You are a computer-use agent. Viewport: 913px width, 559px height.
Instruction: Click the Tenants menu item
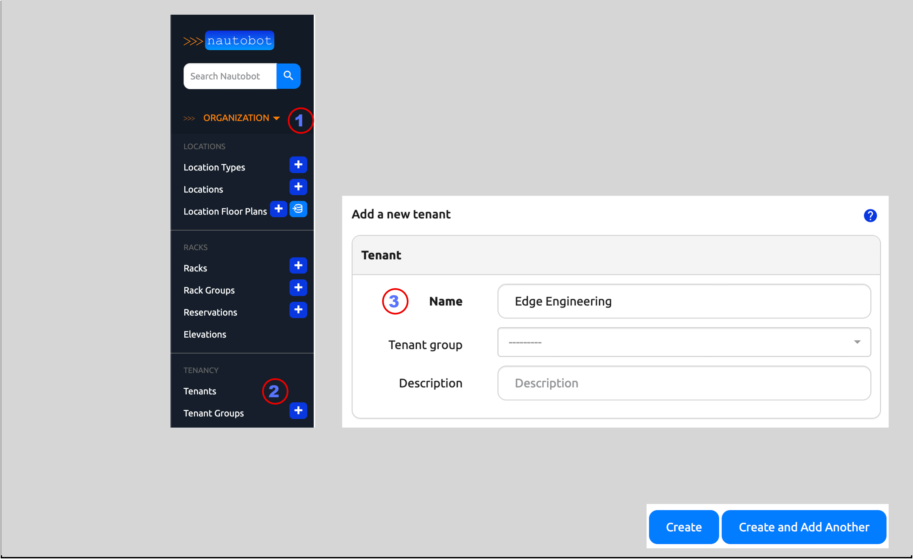199,391
